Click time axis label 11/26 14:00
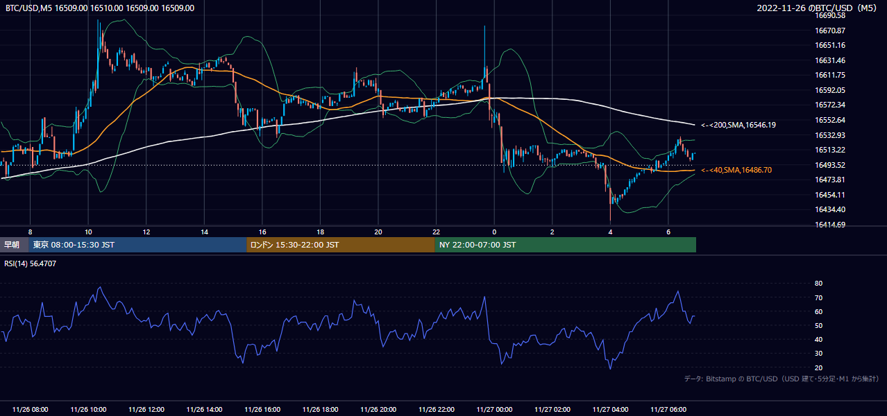Viewport: 887px width, 416px height. pyautogui.click(x=204, y=410)
